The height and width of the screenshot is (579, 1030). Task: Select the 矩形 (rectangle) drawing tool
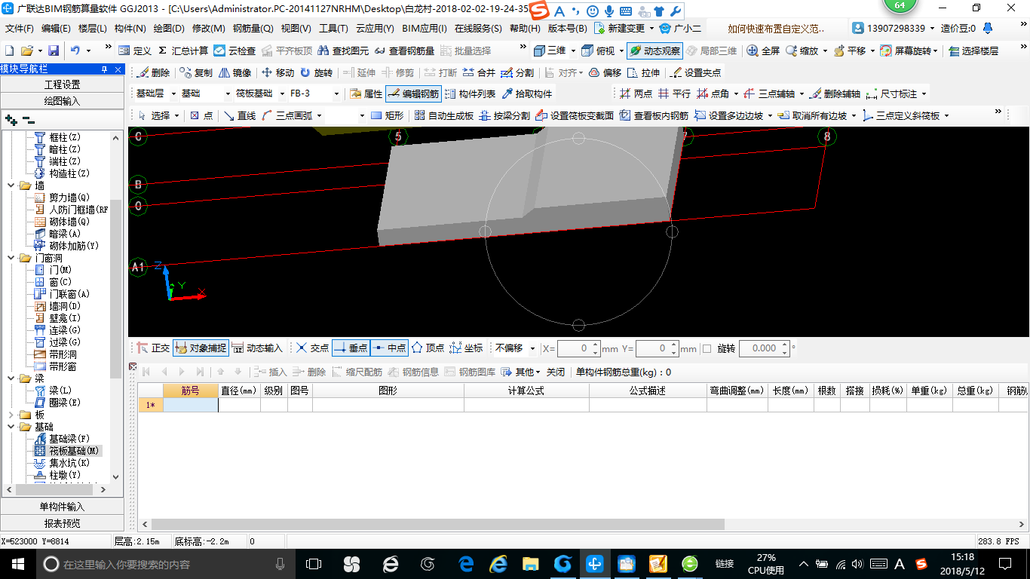point(388,116)
